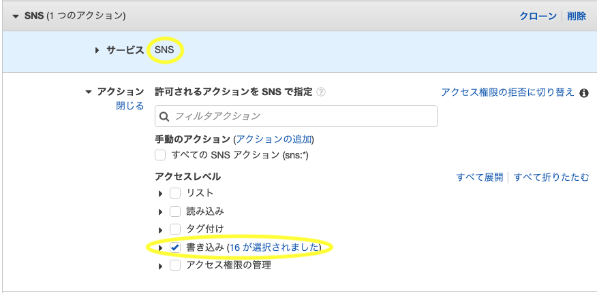Image resolution: width=597 pixels, height=293 pixels.
Task: Check the タグ付け checkbox
Action: point(174,229)
